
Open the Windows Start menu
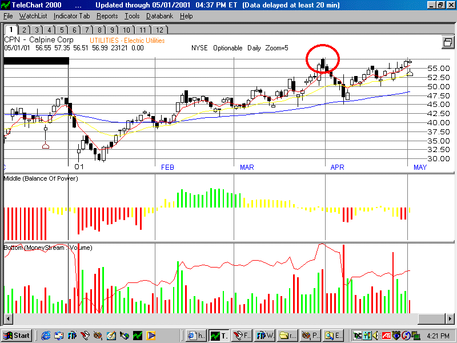click(17, 336)
